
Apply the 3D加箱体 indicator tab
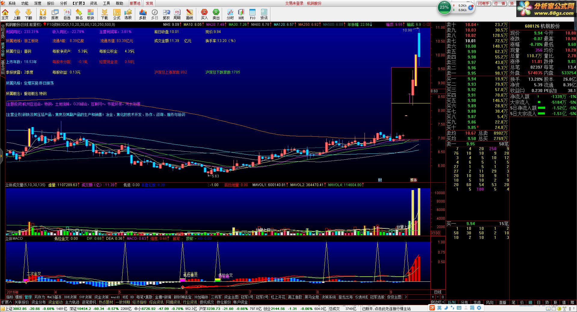[201, 297]
